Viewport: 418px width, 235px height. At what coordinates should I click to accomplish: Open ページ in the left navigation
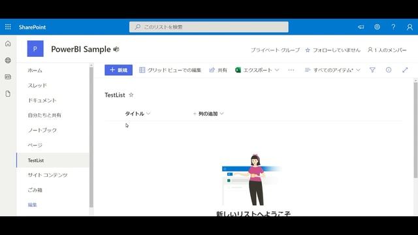(35, 145)
